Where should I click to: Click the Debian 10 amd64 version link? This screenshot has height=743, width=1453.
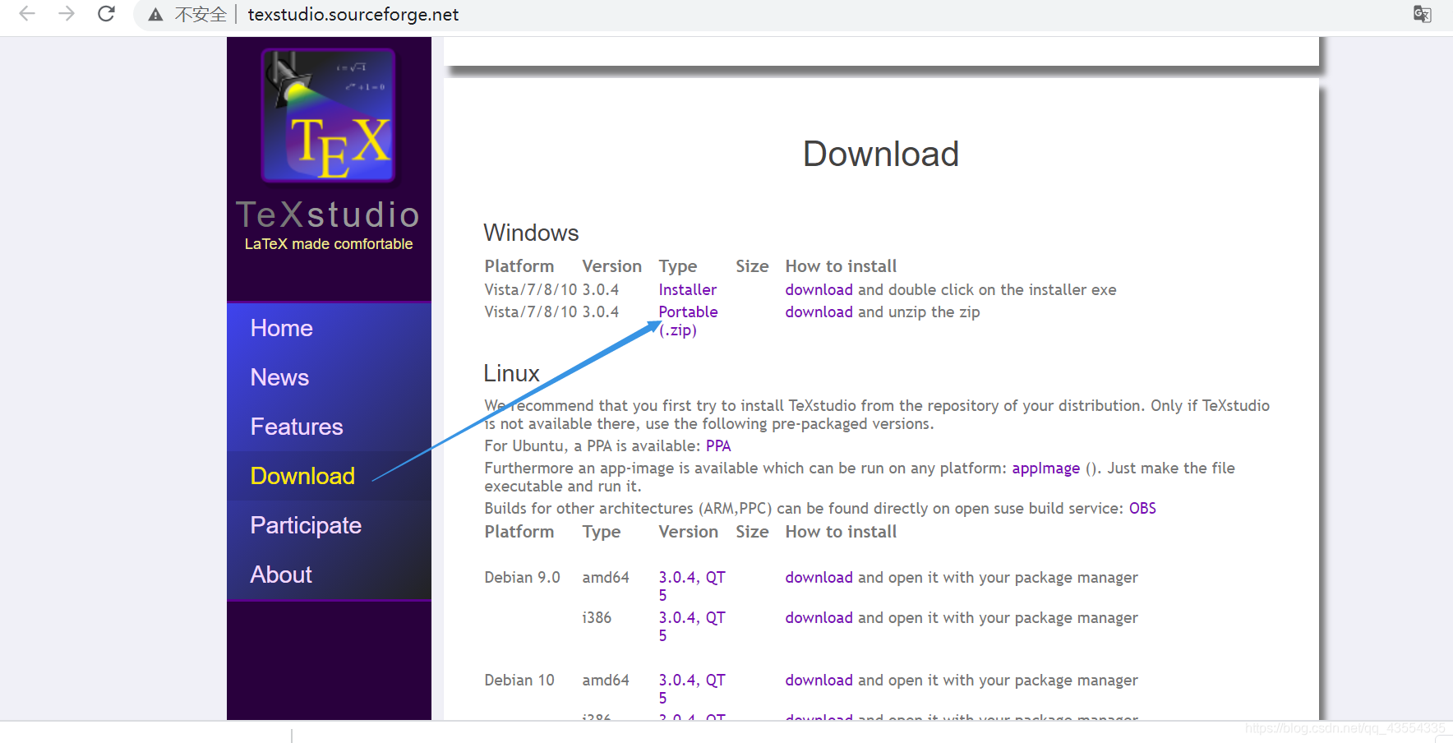691,689
